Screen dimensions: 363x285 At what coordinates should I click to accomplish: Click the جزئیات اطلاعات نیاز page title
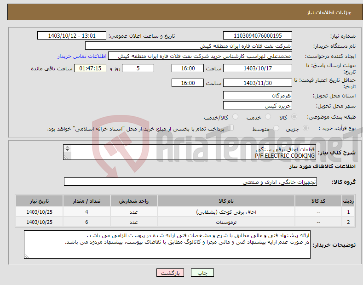(x=329, y=12)
